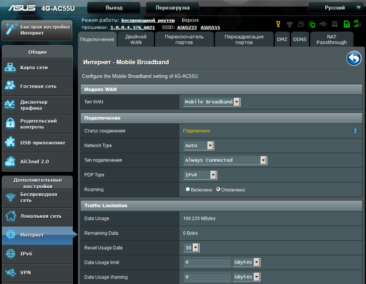Click the gray Wi-Fi status icon in header
Image resolution: width=366 pixels, height=284 pixels.
point(290,24)
